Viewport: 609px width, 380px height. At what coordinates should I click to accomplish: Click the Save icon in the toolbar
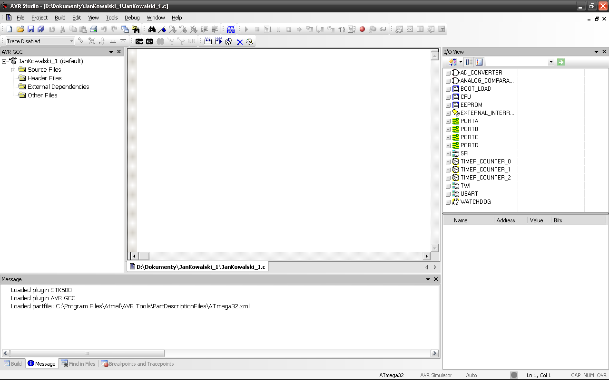click(x=31, y=29)
